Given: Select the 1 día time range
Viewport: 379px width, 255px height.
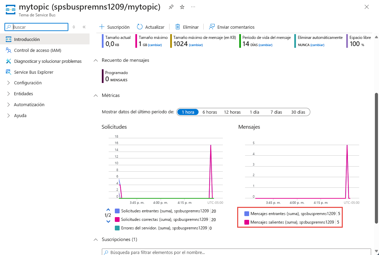Looking at the screenshot, I should 254,112.
